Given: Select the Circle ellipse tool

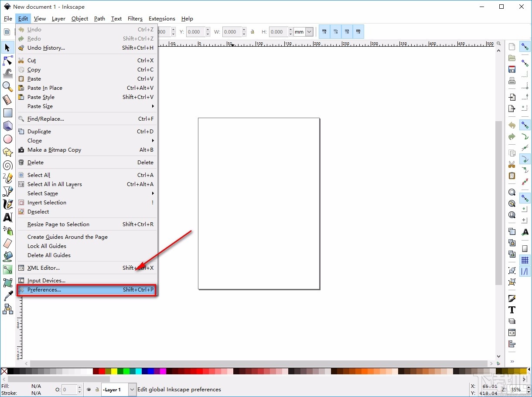Looking at the screenshot, I should pyautogui.click(x=7, y=139).
